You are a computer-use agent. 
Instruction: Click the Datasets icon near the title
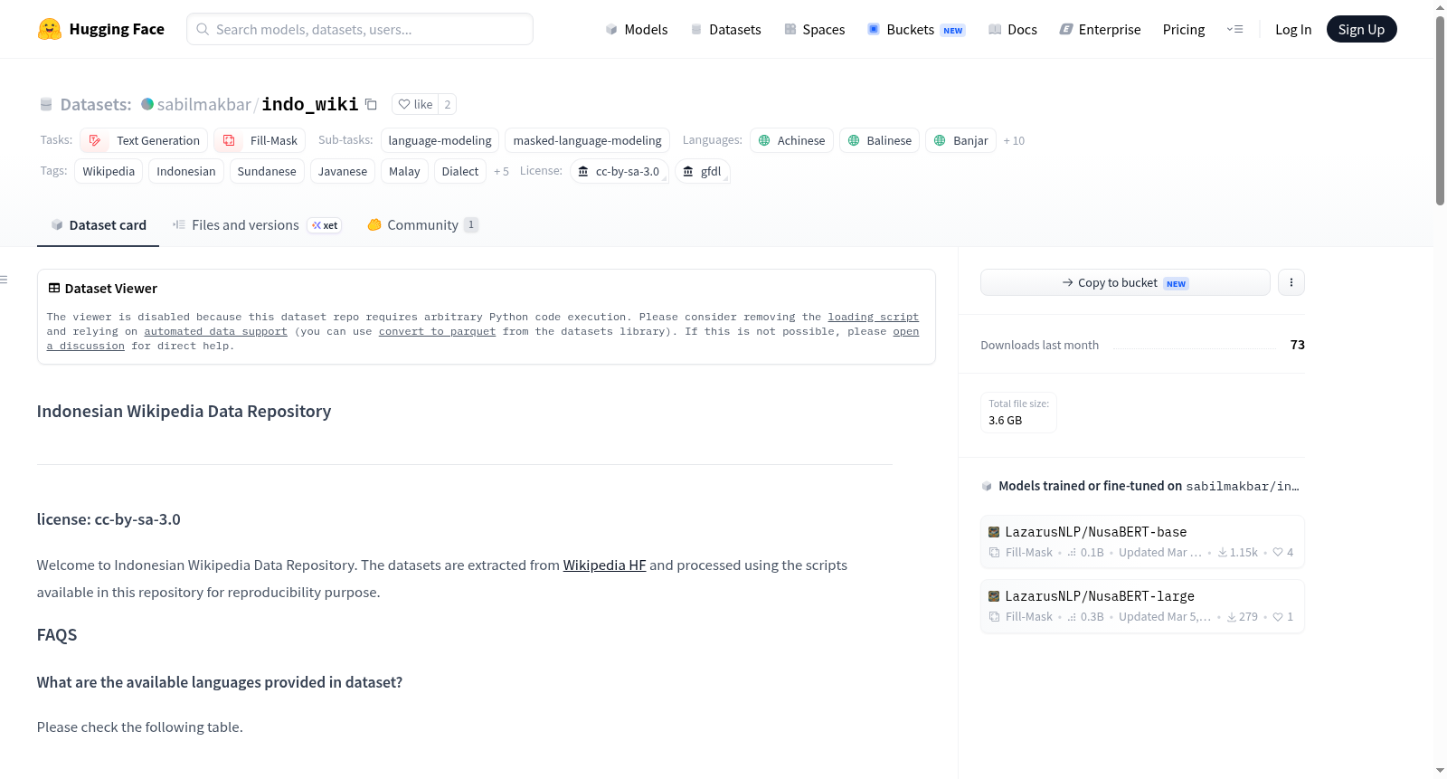46,104
